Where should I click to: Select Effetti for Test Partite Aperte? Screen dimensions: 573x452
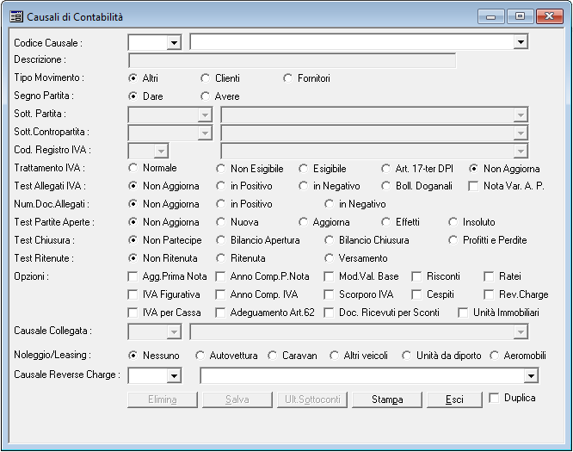pyautogui.click(x=386, y=222)
